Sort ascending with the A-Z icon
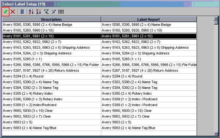Viewport: 220px width, 138px height. pos(31,11)
